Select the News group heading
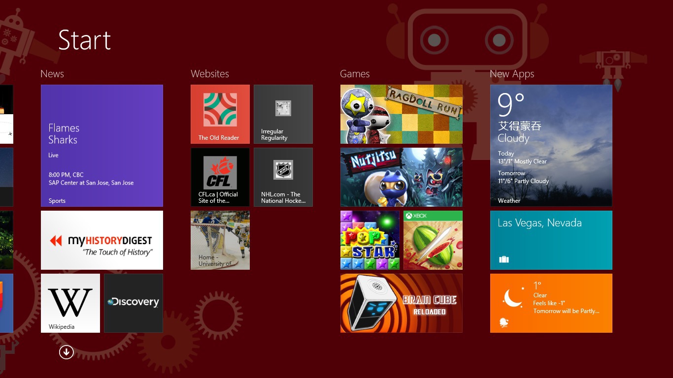This screenshot has height=378, width=673. (52, 74)
